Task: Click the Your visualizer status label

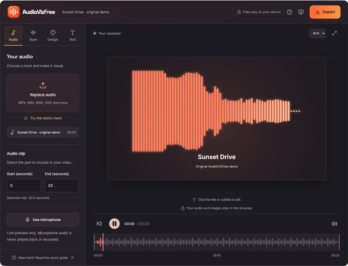Action: tap(110, 33)
